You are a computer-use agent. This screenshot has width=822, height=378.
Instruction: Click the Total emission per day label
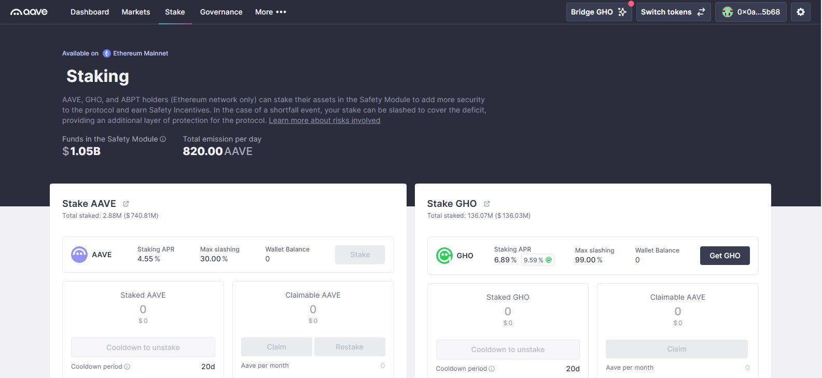point(222,139)
